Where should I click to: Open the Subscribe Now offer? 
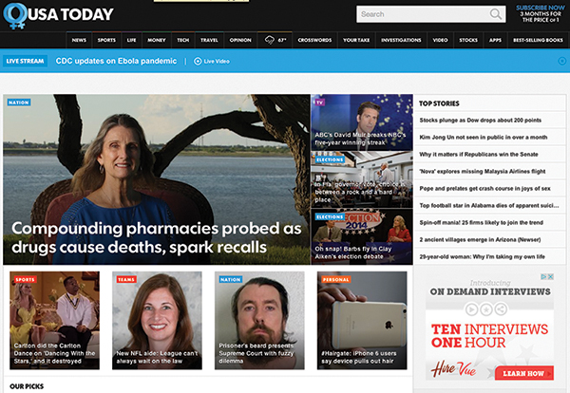point(541,14)
